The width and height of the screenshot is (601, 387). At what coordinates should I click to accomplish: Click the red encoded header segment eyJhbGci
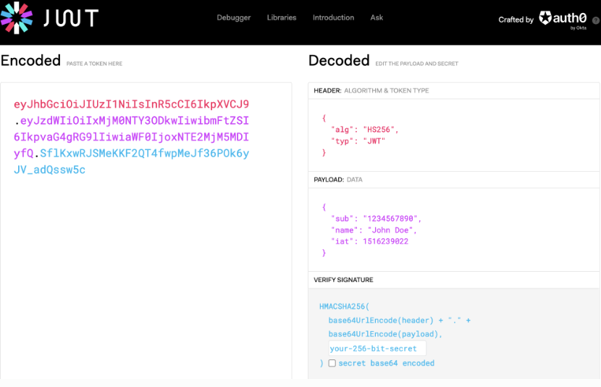click(132, 104)
